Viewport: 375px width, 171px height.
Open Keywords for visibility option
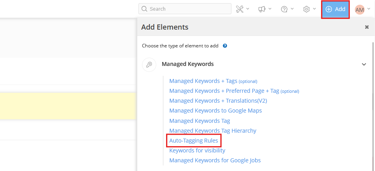pos(197,150)
